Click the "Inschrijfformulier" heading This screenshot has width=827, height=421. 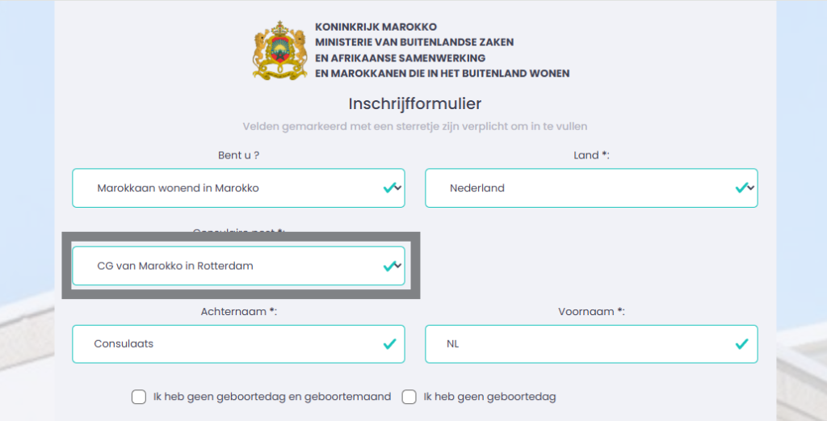coord(414,104)
